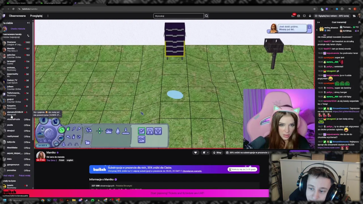363x204 pixels.
Task: Click Mamiko streamer avatar below the video
Action: [x=41, y=156]
